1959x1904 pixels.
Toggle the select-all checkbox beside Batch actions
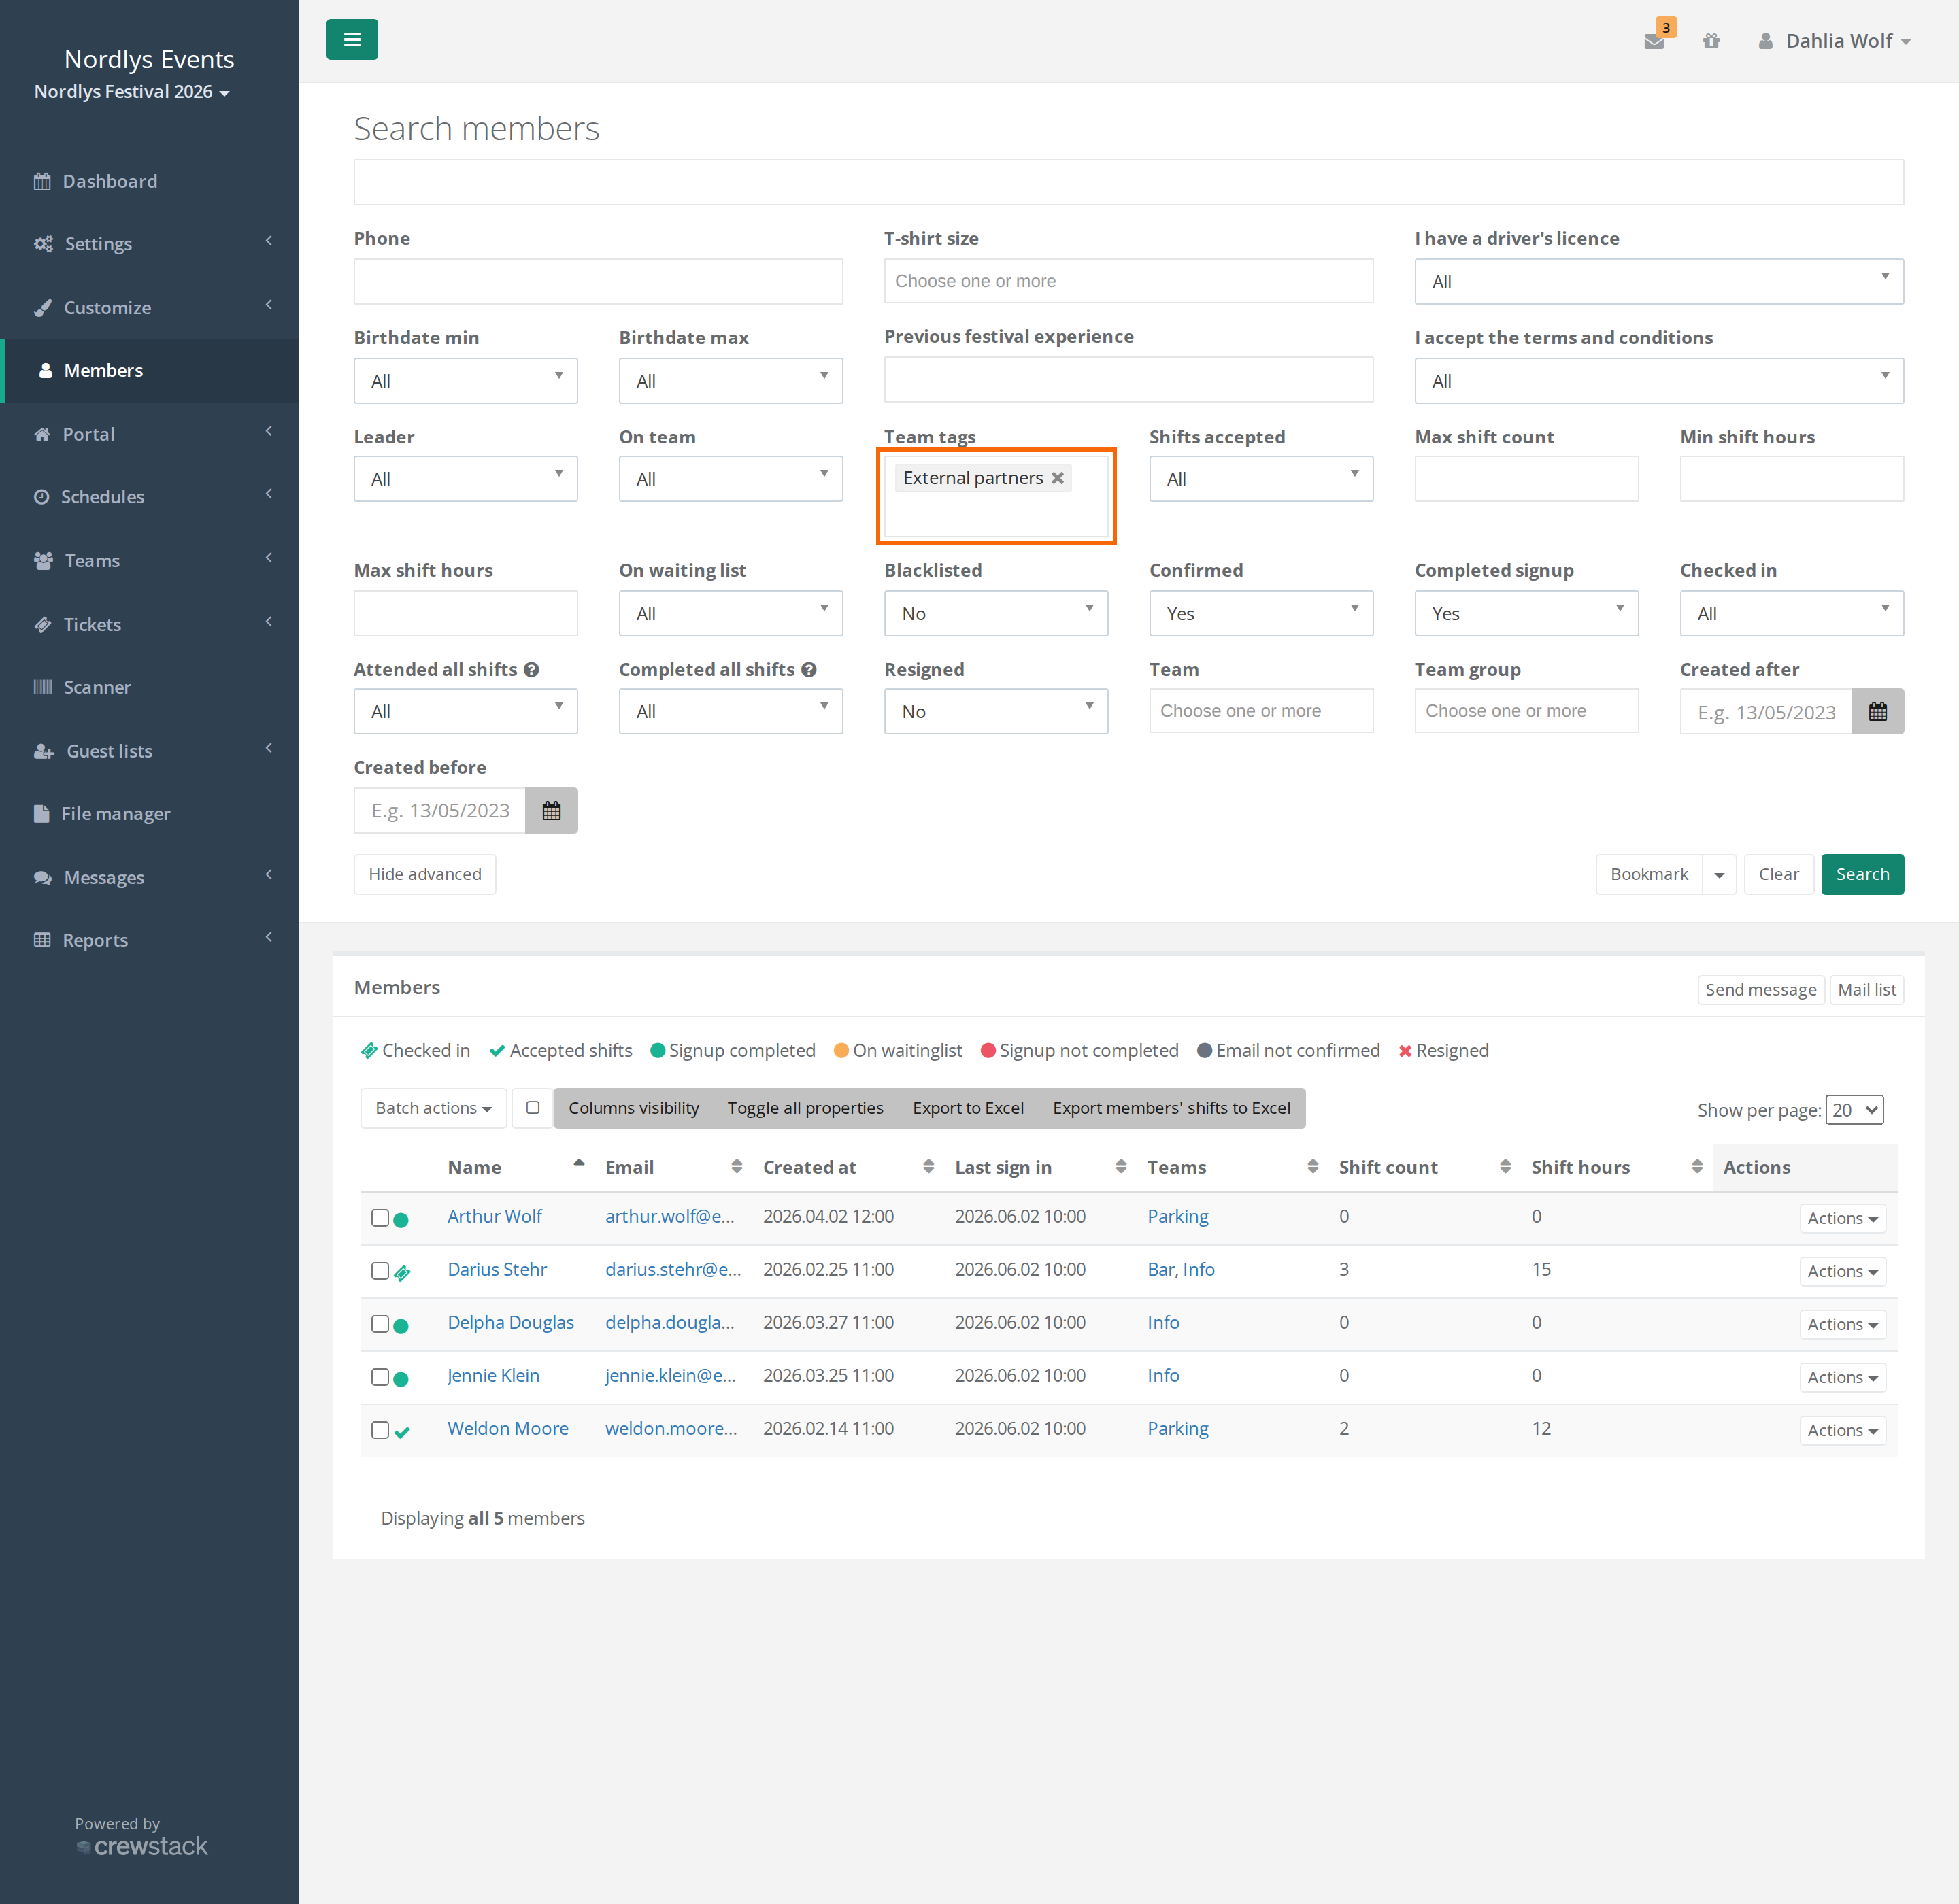tap(533, 1108)
